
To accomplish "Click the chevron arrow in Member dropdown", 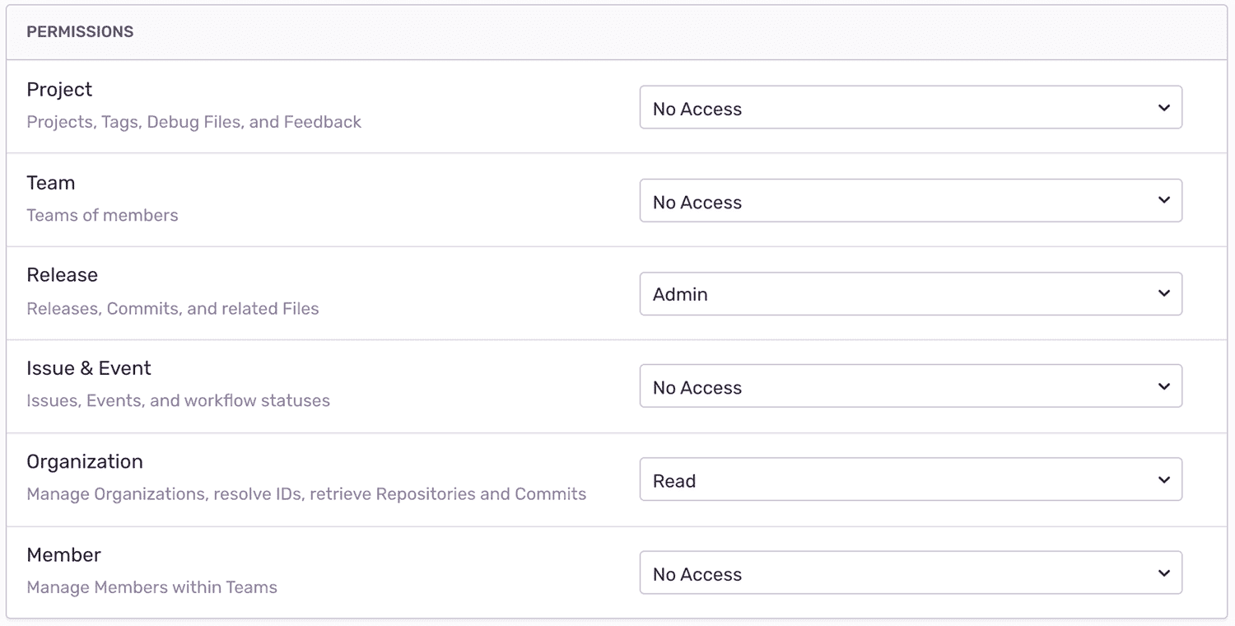I will pos(1163,573).
